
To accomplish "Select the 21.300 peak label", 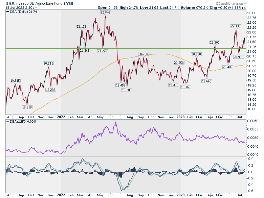I will coord(215,42).
